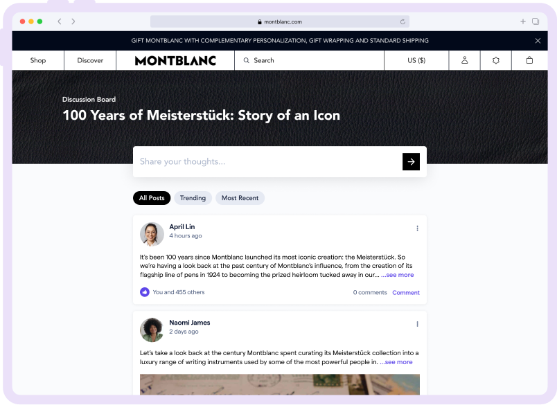Submit post with arrow button

coord(411,162)
